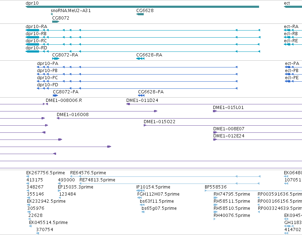
Task: Select protein ect-PA
Action: point(293,67)
